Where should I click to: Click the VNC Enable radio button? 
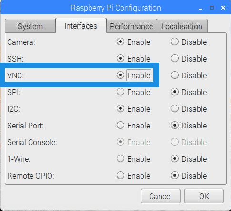(x=121, y=75)
